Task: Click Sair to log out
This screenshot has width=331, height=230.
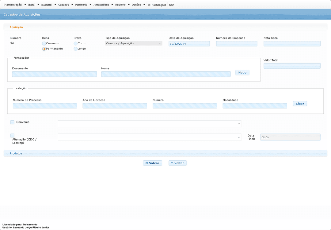Action: (171, 5)
